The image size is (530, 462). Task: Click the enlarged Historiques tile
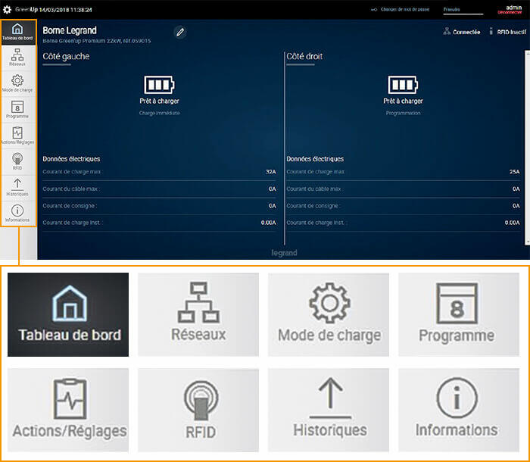(x=329, y=410)
